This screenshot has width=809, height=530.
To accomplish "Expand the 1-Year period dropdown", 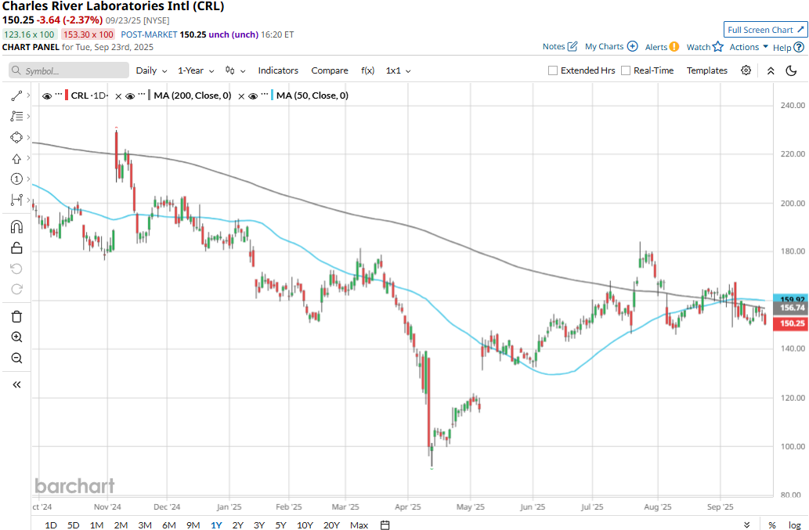I will [x=194, y=70].
